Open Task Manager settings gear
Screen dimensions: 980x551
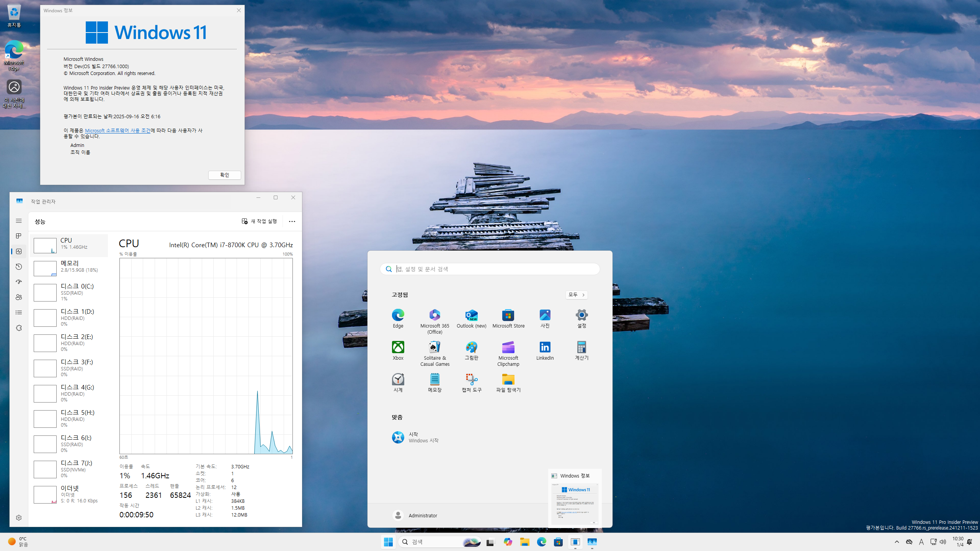19,518
